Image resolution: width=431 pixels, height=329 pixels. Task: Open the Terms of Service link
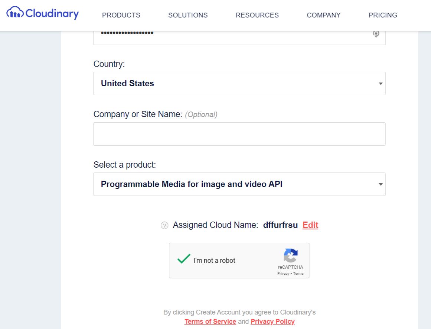210,322
